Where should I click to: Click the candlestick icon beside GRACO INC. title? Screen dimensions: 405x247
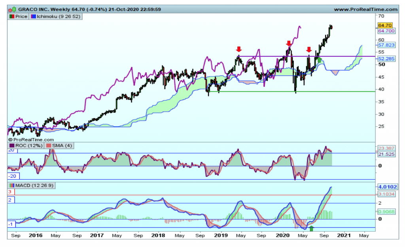(x=12, y=10)
